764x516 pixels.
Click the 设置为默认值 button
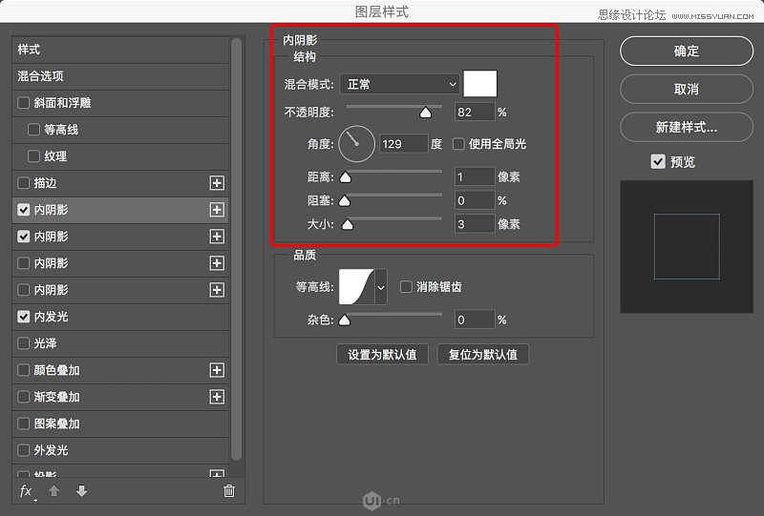click(383, 355)
